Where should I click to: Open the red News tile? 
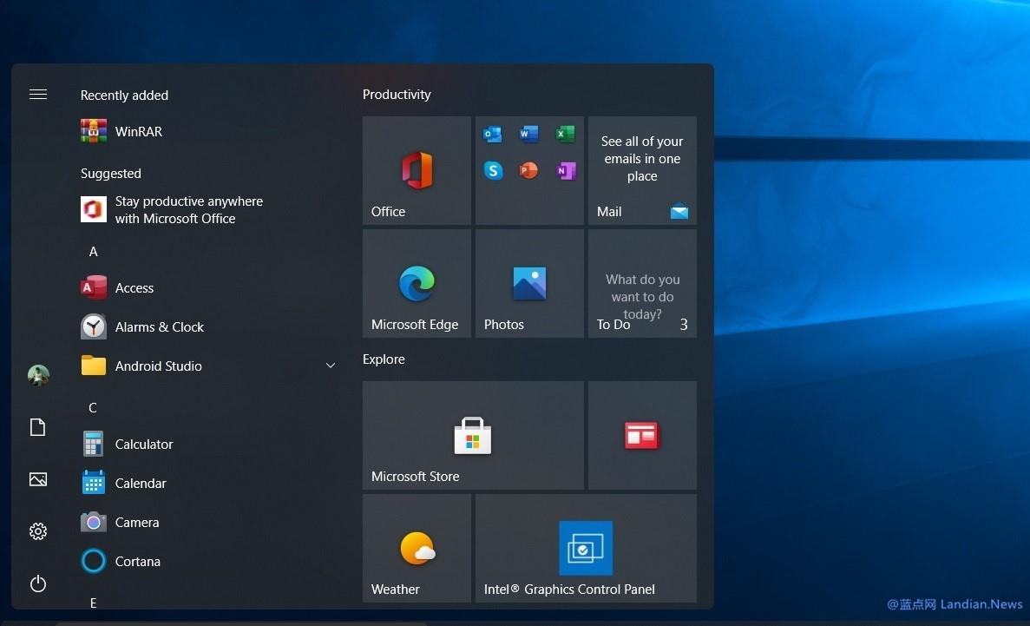tap(642, 435)
